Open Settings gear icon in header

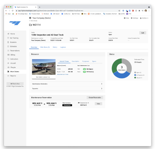(132, 18)
